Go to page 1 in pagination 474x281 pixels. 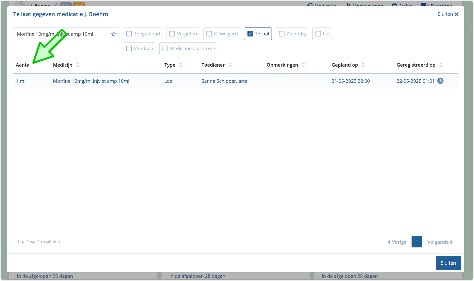417,242
